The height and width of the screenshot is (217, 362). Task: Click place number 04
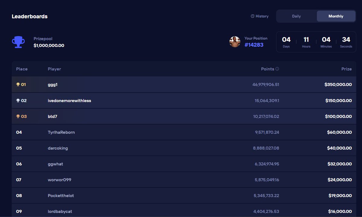click(x=19, y=132)
